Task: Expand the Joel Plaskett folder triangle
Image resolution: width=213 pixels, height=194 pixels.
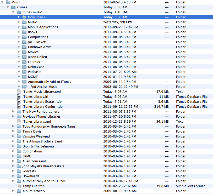Action: pyautogui.click(x=19, y=42)
